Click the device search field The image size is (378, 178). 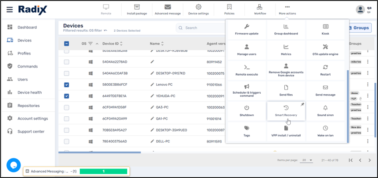click(x=200, y=28)
